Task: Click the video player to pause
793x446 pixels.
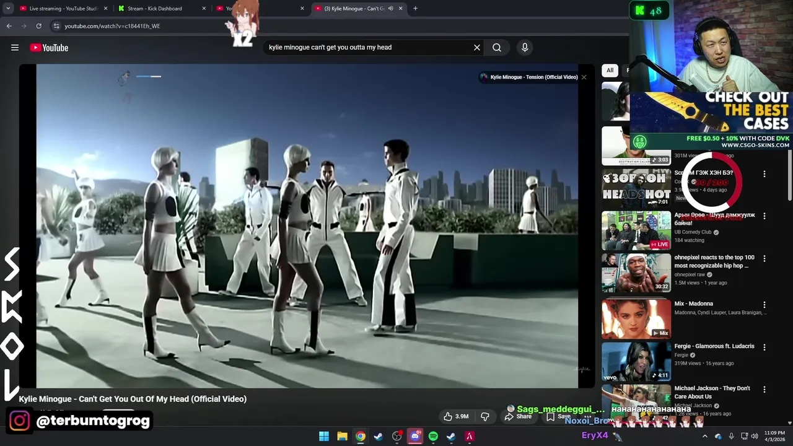Action: click(307, 226)
